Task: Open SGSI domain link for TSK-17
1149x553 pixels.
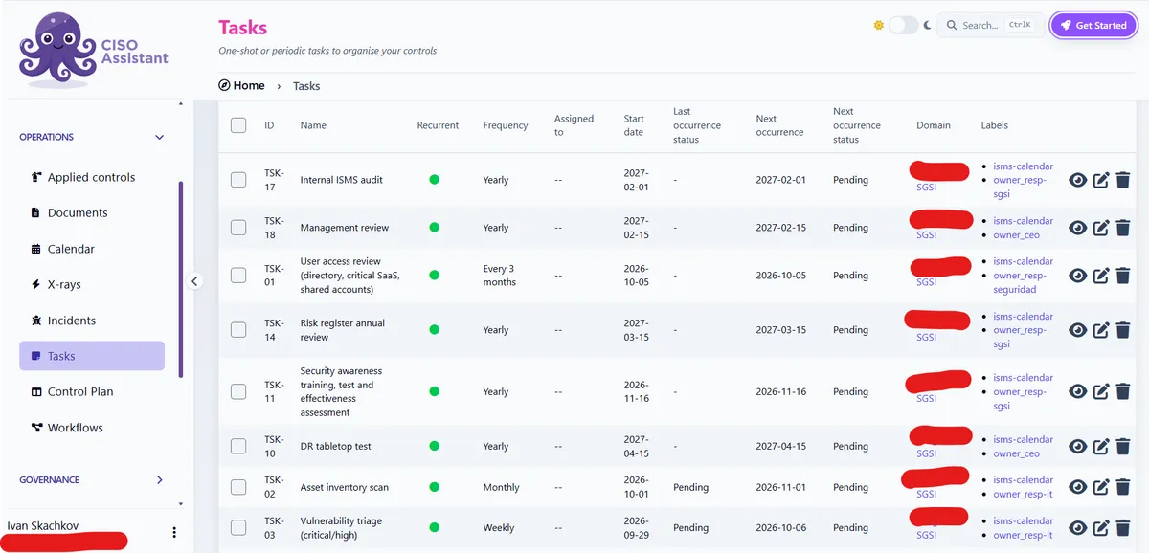Action: click(x=926, y=188)
